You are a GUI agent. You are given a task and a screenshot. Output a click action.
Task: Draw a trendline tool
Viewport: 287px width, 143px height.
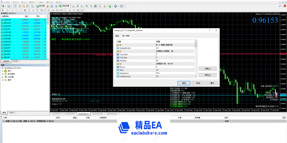[21, 10]
